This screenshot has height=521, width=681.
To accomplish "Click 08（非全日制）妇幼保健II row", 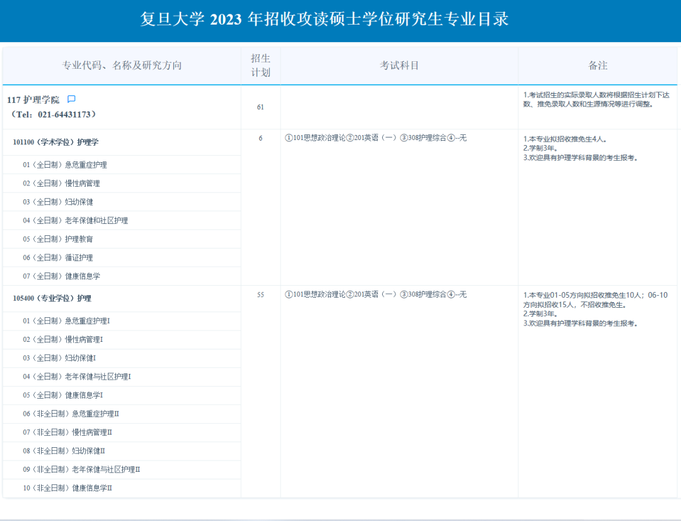I will [x=64, y=451].
